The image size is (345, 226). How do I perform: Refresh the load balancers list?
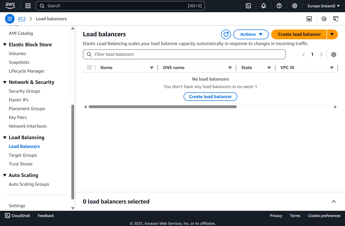(x=226, y=34)
